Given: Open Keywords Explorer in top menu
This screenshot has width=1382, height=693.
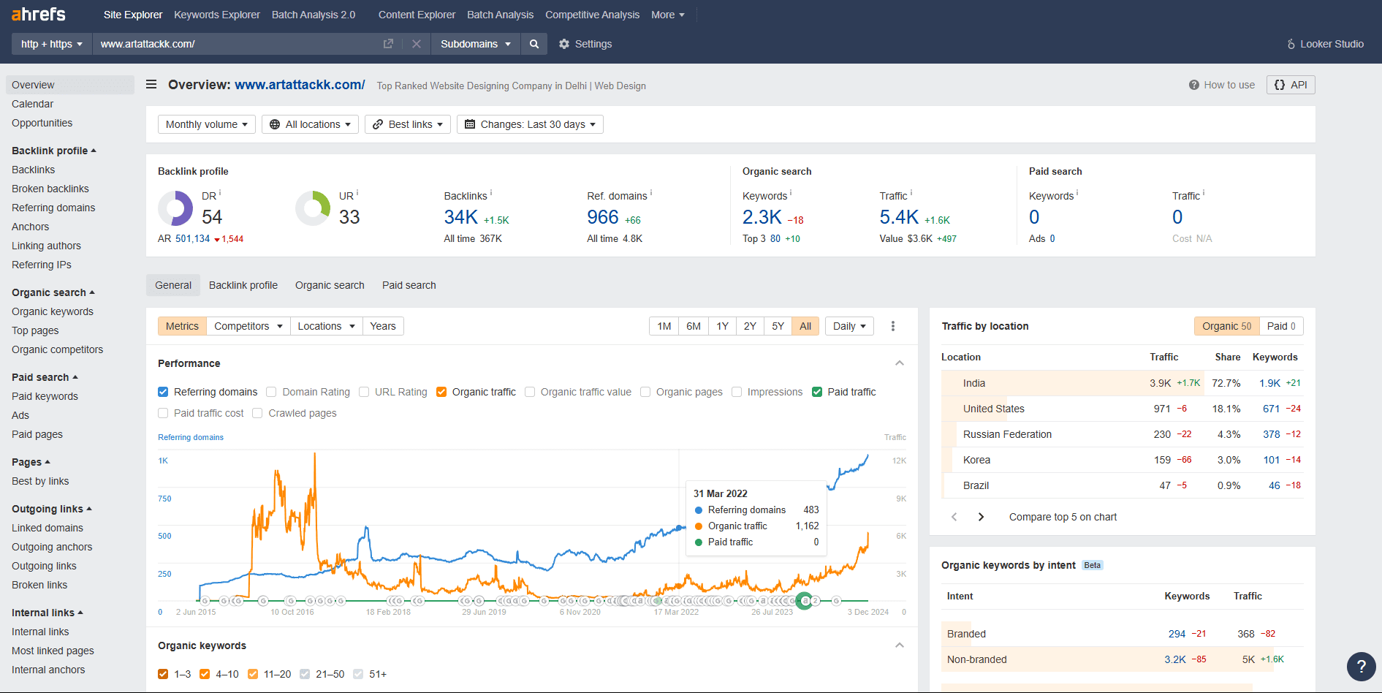Looking at the screenshot, I should pos(216,15).
